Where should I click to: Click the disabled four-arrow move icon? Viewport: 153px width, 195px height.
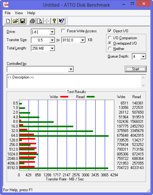[47, 21]
